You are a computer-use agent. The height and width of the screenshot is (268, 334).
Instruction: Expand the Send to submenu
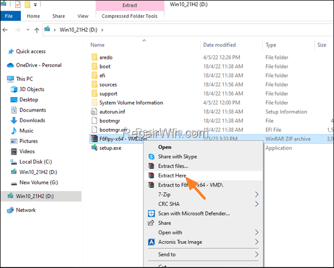(204, 255)
